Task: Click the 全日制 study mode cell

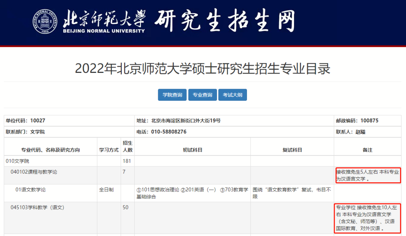Action: click(x=106, y=189)
